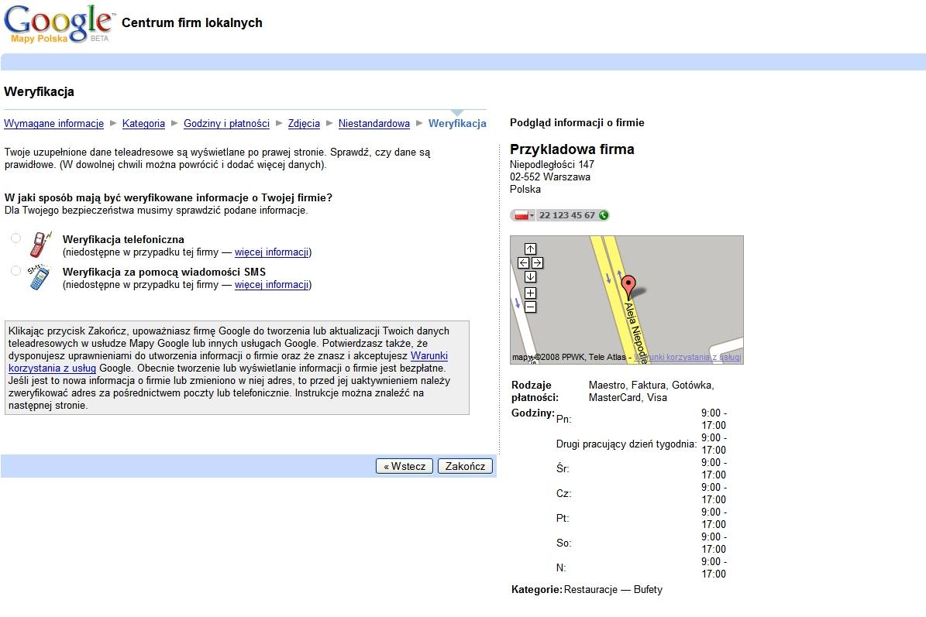Go to the Wymagane informacje step
The image size is (926, 617).
tap(53, 123)
